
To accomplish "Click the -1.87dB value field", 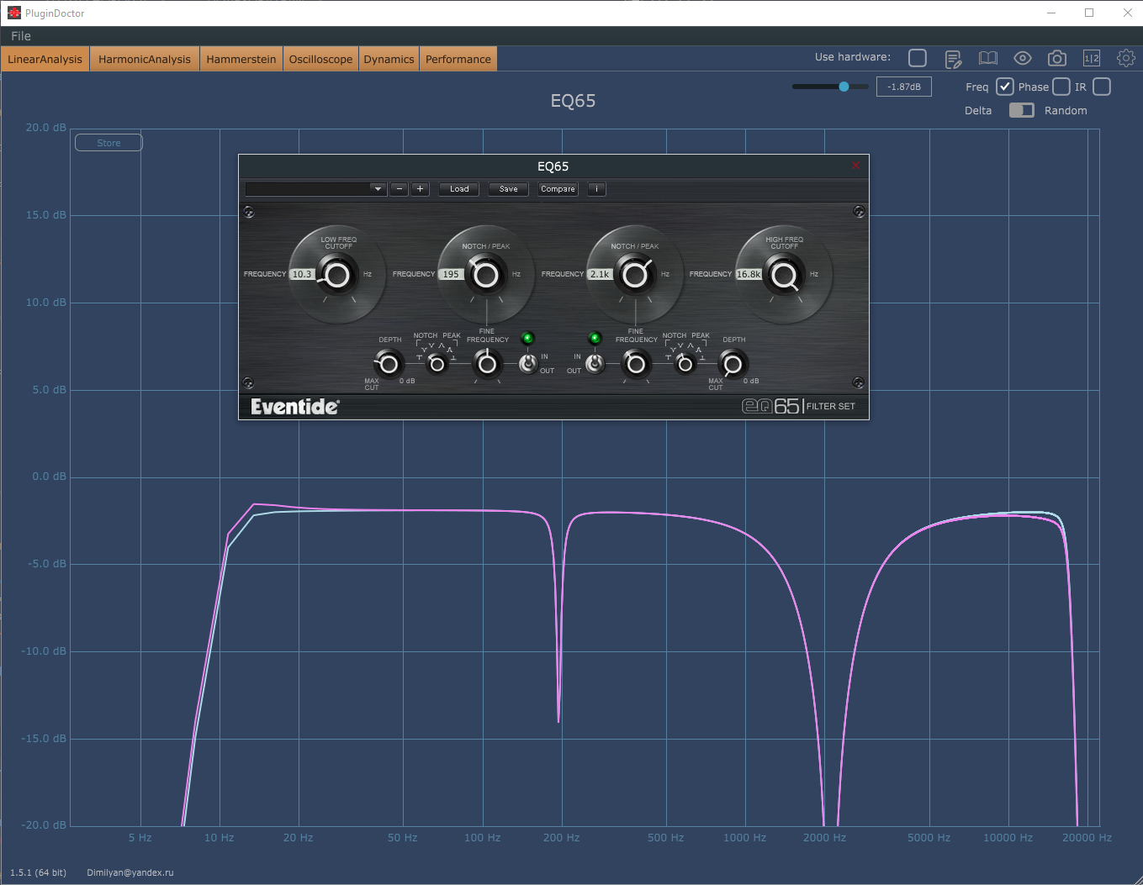I will 904,87.
